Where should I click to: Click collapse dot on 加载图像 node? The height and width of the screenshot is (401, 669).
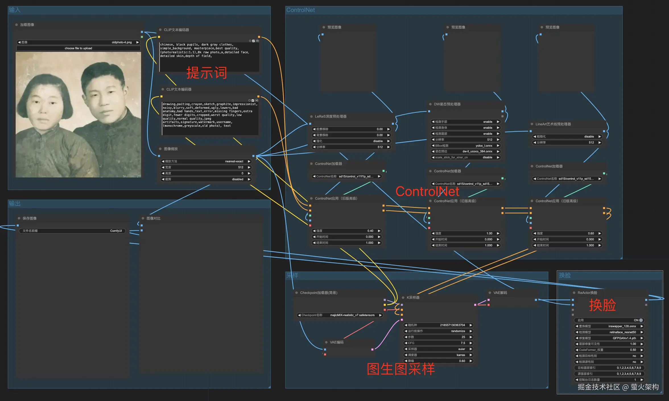[16, 25]
